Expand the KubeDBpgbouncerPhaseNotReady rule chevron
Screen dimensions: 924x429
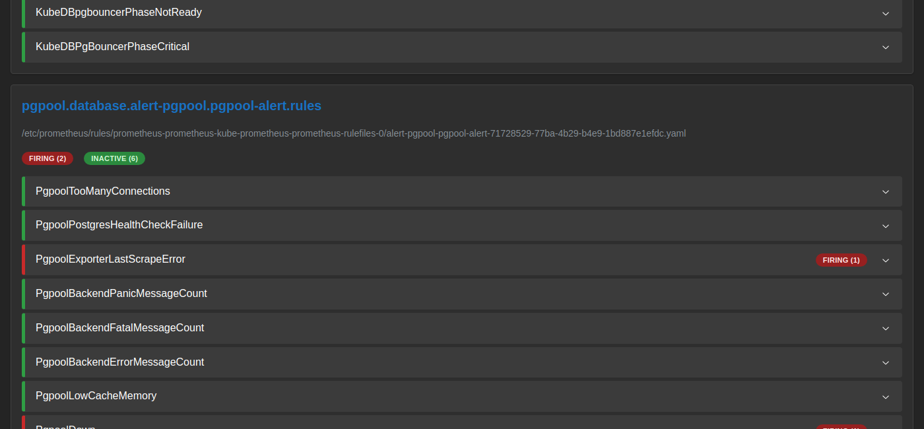click(x=886, y=13)
